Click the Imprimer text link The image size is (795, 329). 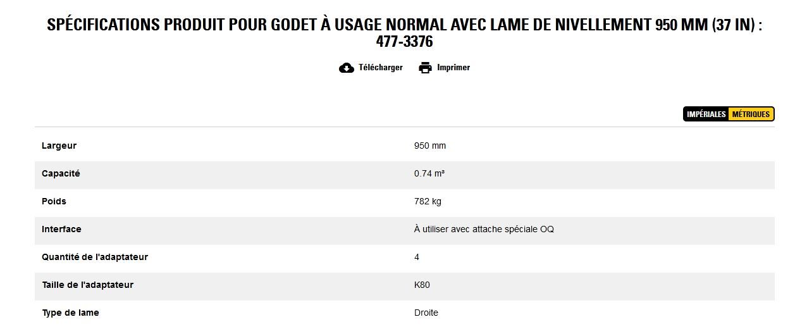pyautogui.click(x=453, y=68)
